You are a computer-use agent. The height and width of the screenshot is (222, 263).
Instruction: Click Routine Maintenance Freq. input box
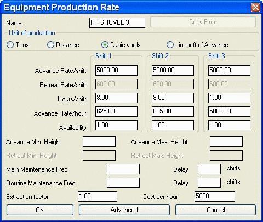coord(123,183)
